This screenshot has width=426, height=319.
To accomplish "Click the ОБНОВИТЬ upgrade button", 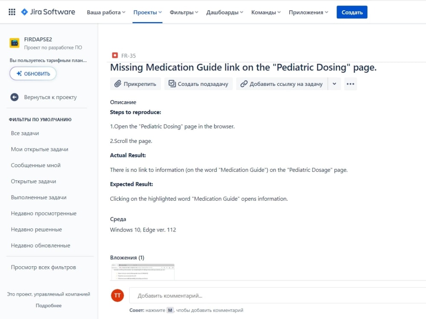I will pos(33,74).
